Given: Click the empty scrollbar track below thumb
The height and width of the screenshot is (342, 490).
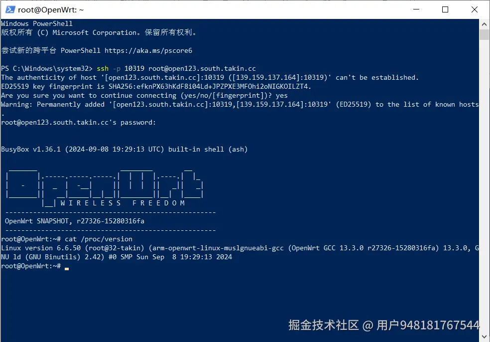Looking at the screenshot, I should coord(484,184).
